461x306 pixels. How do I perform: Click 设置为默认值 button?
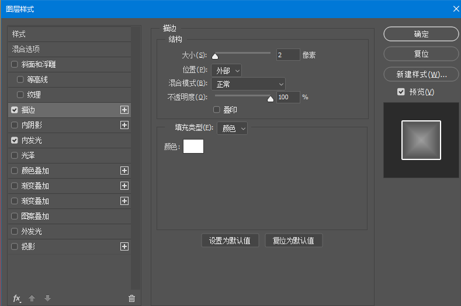pyautogui.click(x=230, y=241)
